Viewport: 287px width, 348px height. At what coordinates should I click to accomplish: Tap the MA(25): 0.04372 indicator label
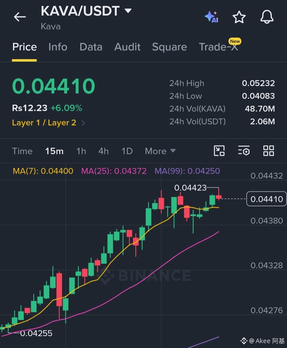tap(114, 171)
